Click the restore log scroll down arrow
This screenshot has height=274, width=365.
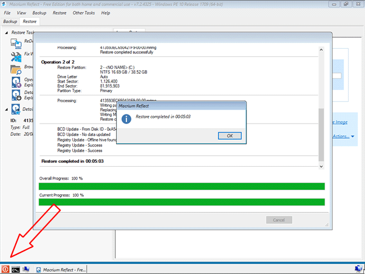click(x=321, y=166)
